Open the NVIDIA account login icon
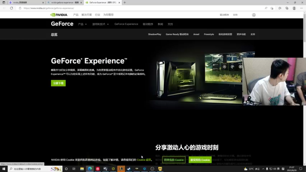Screen dimensions: 306x172 pos(254,15)
